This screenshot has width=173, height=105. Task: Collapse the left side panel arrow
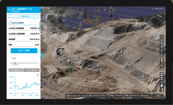coord(42,55)
